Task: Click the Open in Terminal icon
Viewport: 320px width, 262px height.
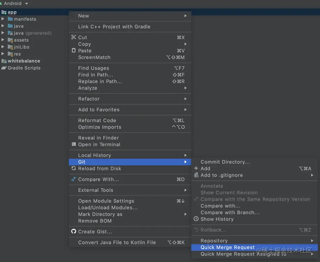Action: pos(74,144)
